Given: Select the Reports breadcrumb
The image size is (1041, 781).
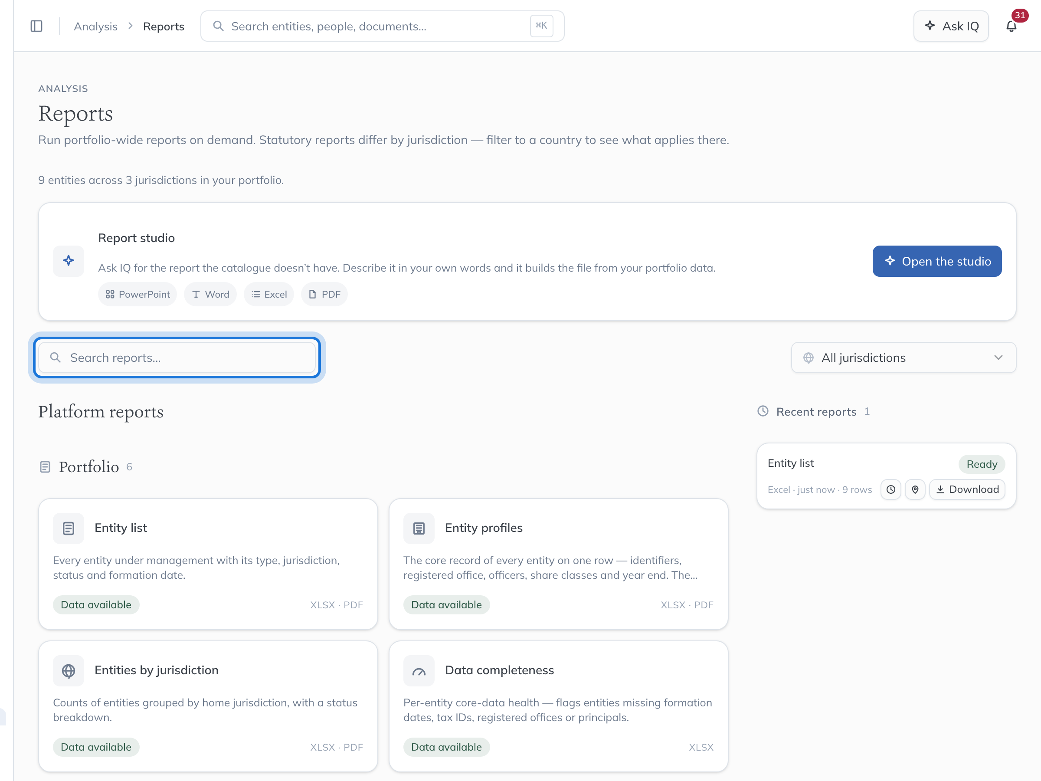Looking at the screenshot, I should point(163,26).
